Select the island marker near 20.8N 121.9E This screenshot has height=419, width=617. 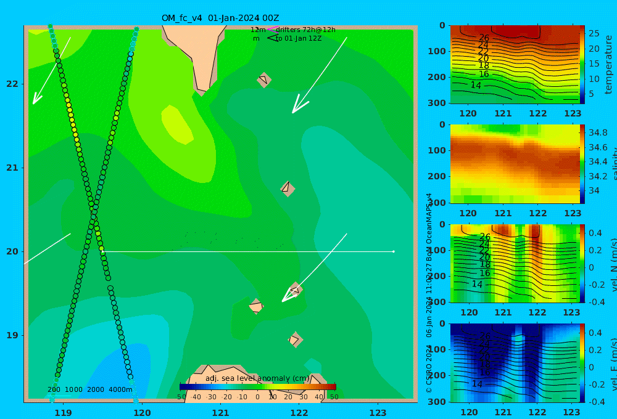[288, 189]
